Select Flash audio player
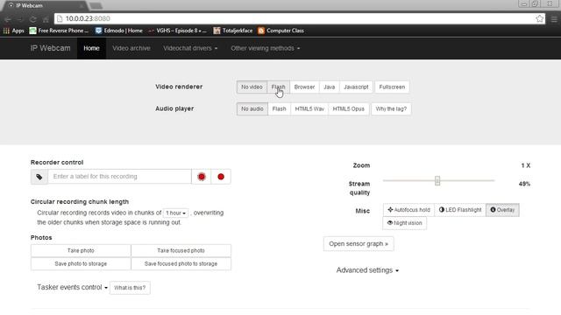Viewport: 561px width, 315px height. 279,108
